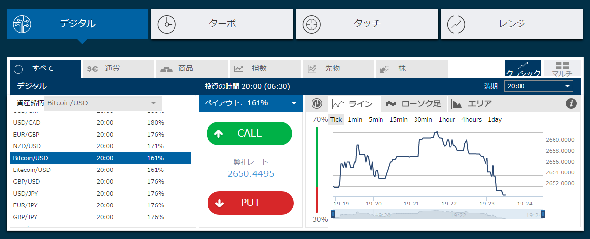
Task: Switch chart to ローソク足 type
Action: point(414,104)
